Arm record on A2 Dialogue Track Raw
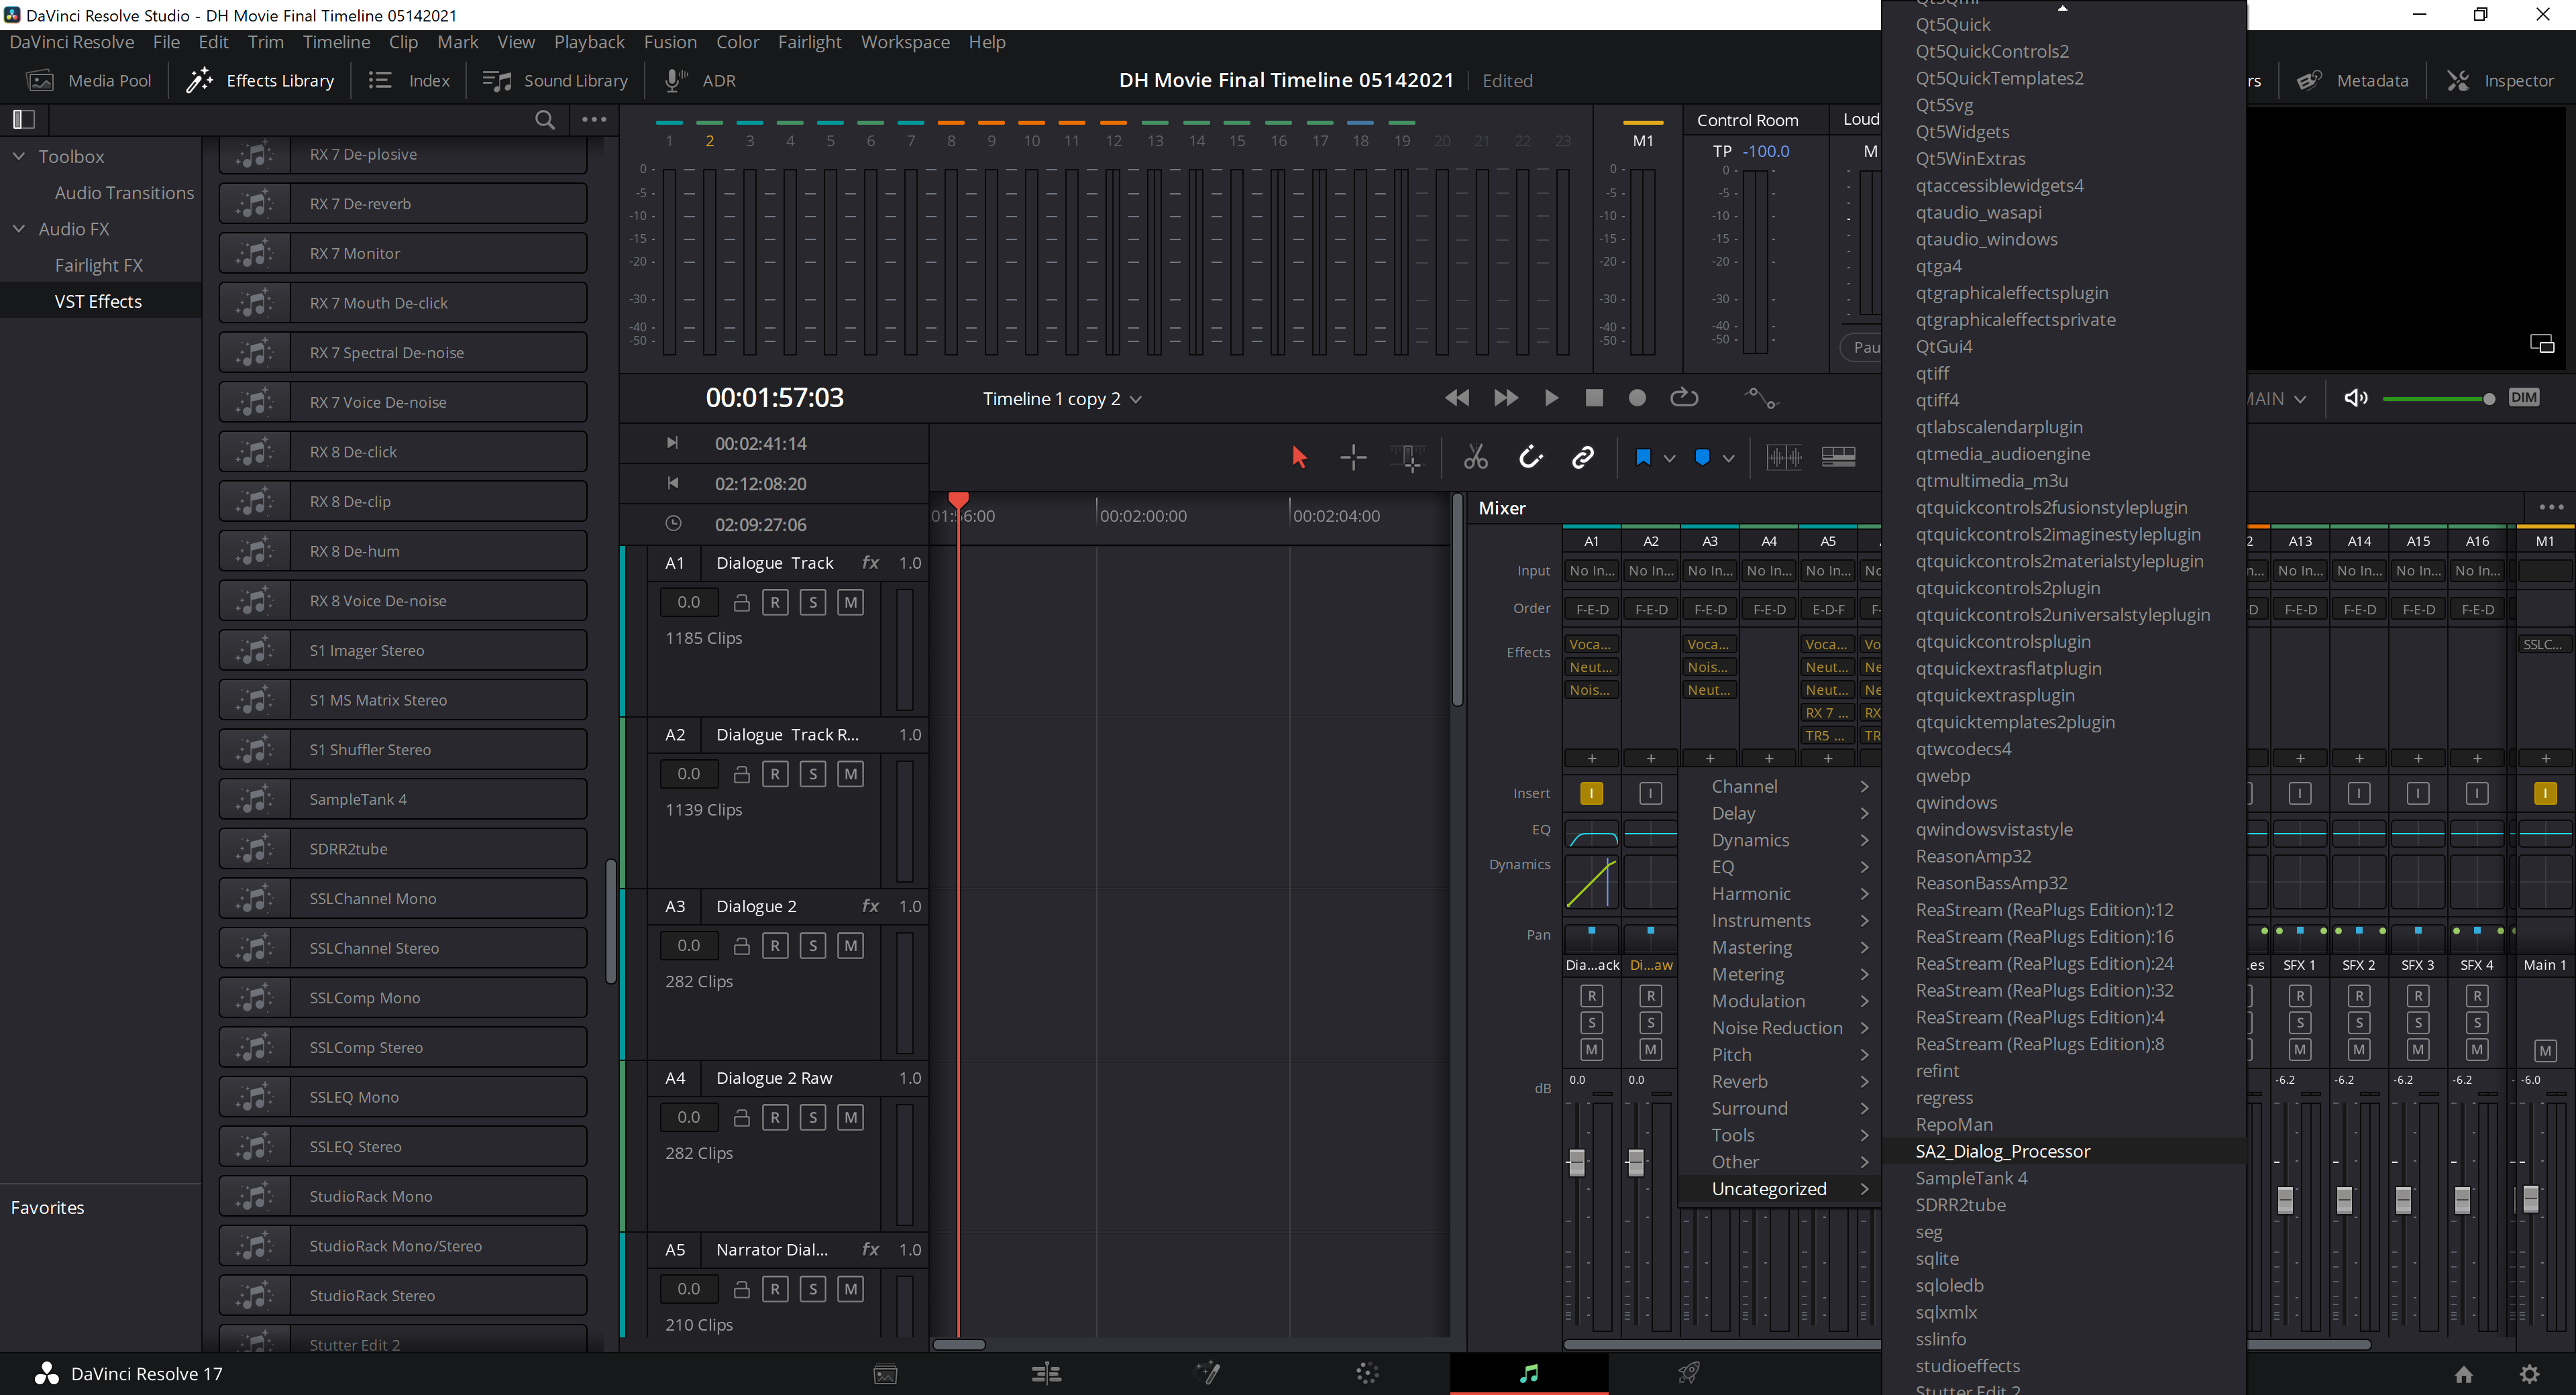 point(775,774)
